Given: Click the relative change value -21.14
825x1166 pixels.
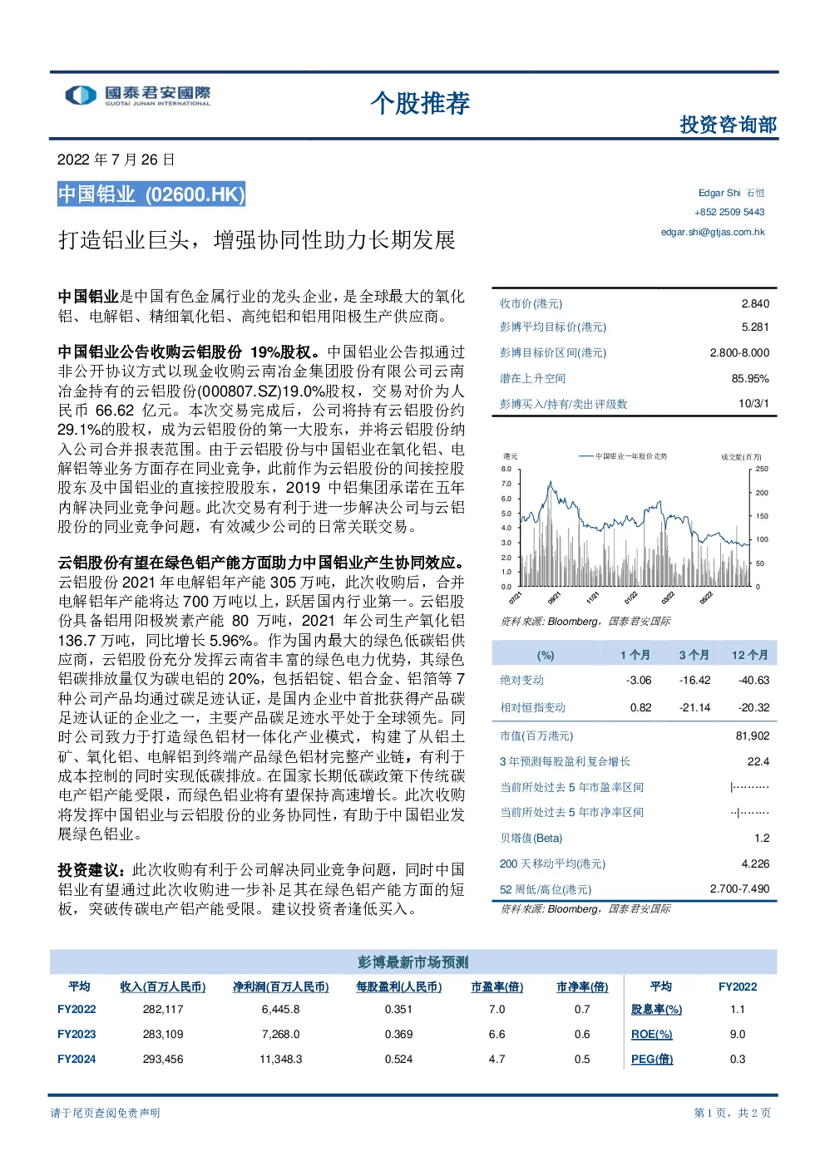Looking at the screenshot, I should click(694, 708).
